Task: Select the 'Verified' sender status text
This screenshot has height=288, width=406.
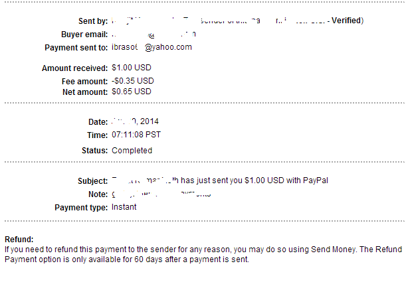Action: click(346, 21)
